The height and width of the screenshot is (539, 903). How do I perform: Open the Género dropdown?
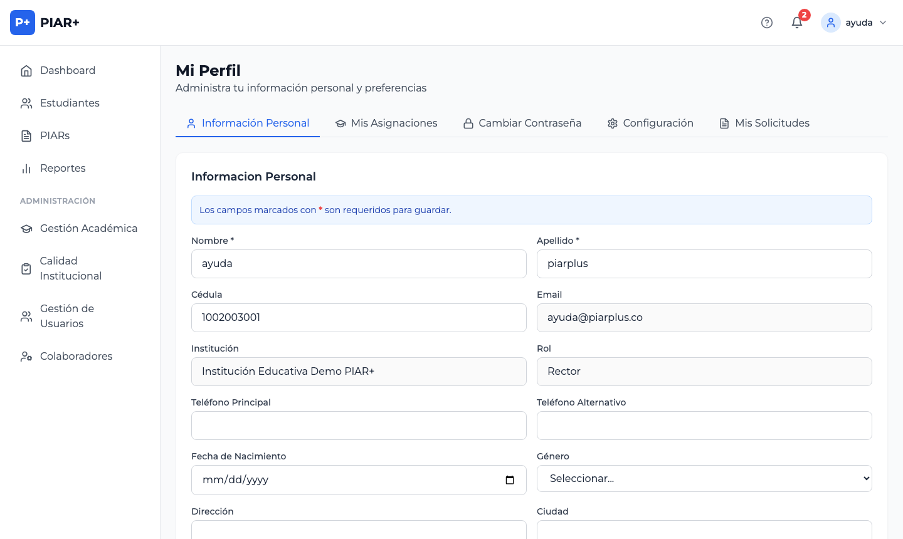pyautogui.click(x=704, y=479)
